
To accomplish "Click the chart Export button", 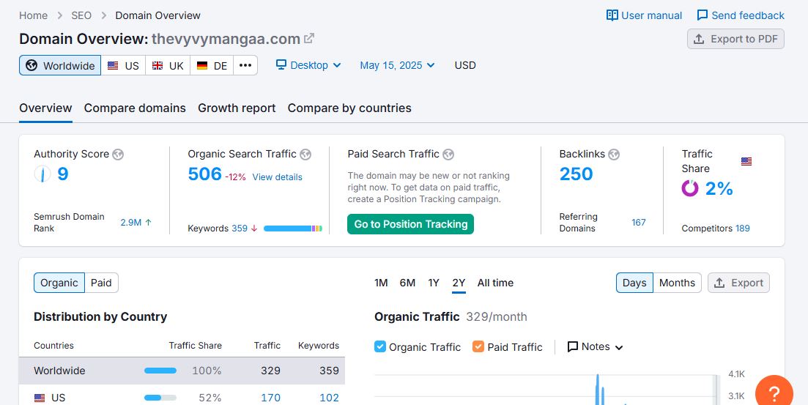I will click(x=738, y=283).
